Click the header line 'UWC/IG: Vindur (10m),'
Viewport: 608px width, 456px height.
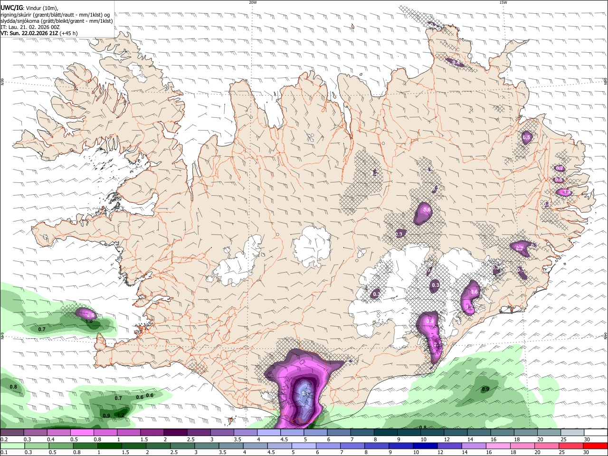pyautogui.click(x=29, y=8)
